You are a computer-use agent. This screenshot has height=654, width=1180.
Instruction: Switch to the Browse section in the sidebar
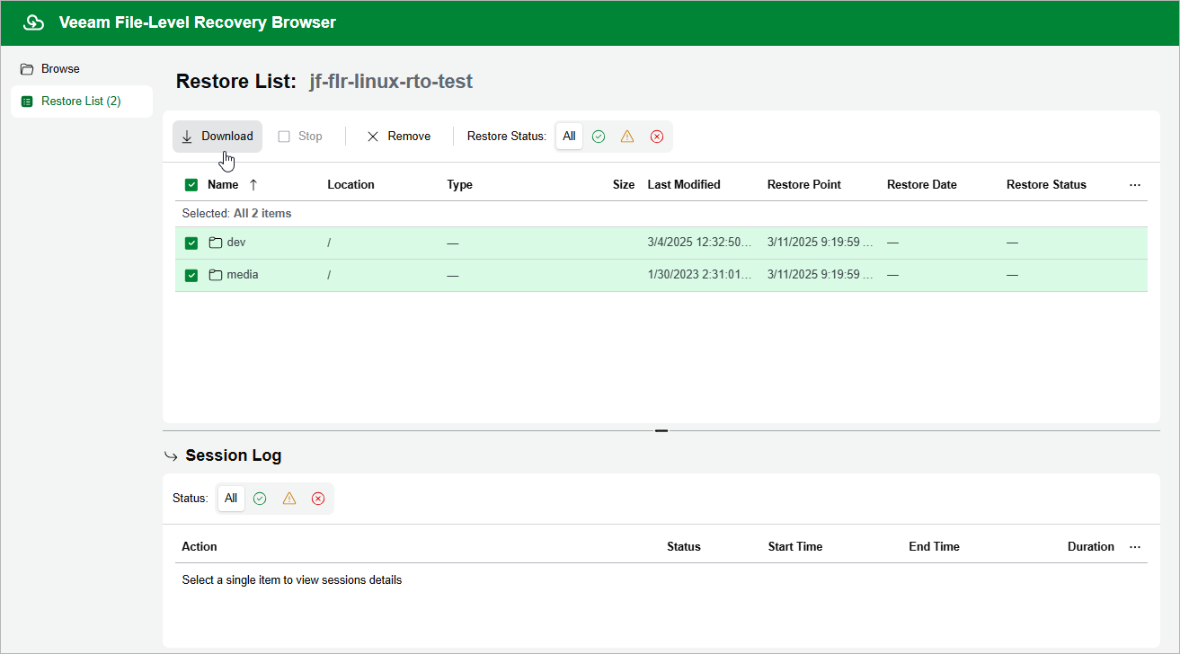[x=60, y=68]
